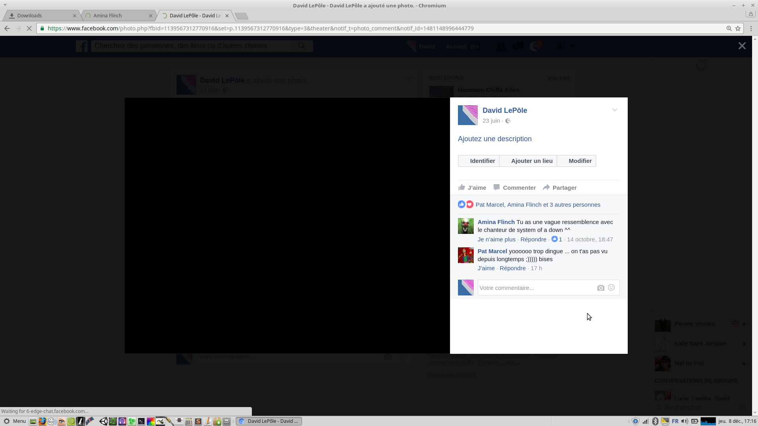Image resolution: width=758 pixels, height=426 pixels.
Task: Switch to the Downloads tab
Action: click(39, 16)
